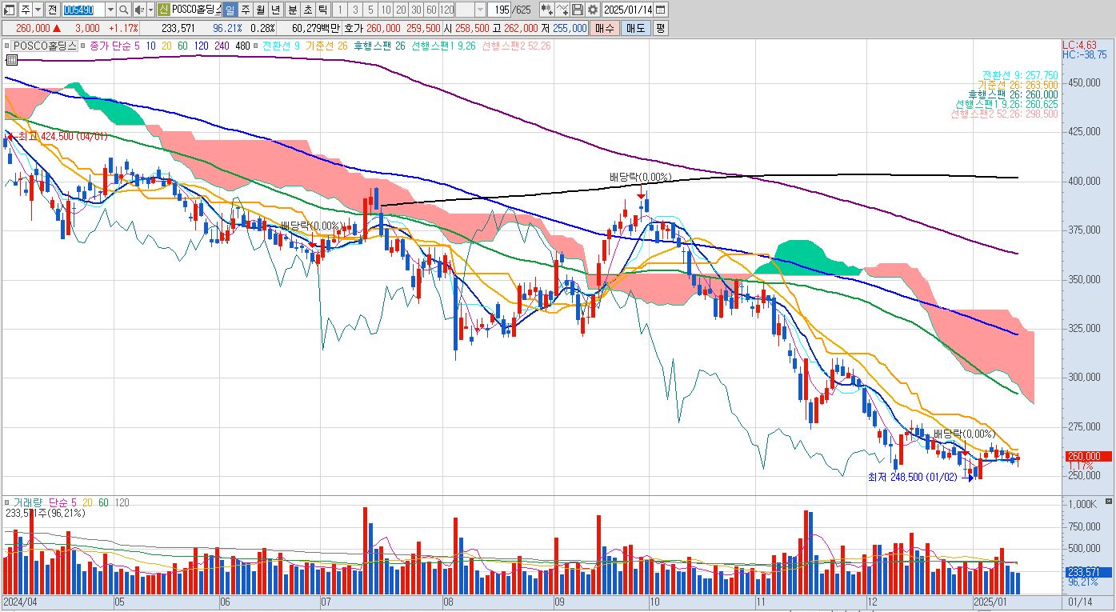Select the 60 minute interval button
Image resolution: width=1116 pixels, height=612 pixels.
[431, 10]
